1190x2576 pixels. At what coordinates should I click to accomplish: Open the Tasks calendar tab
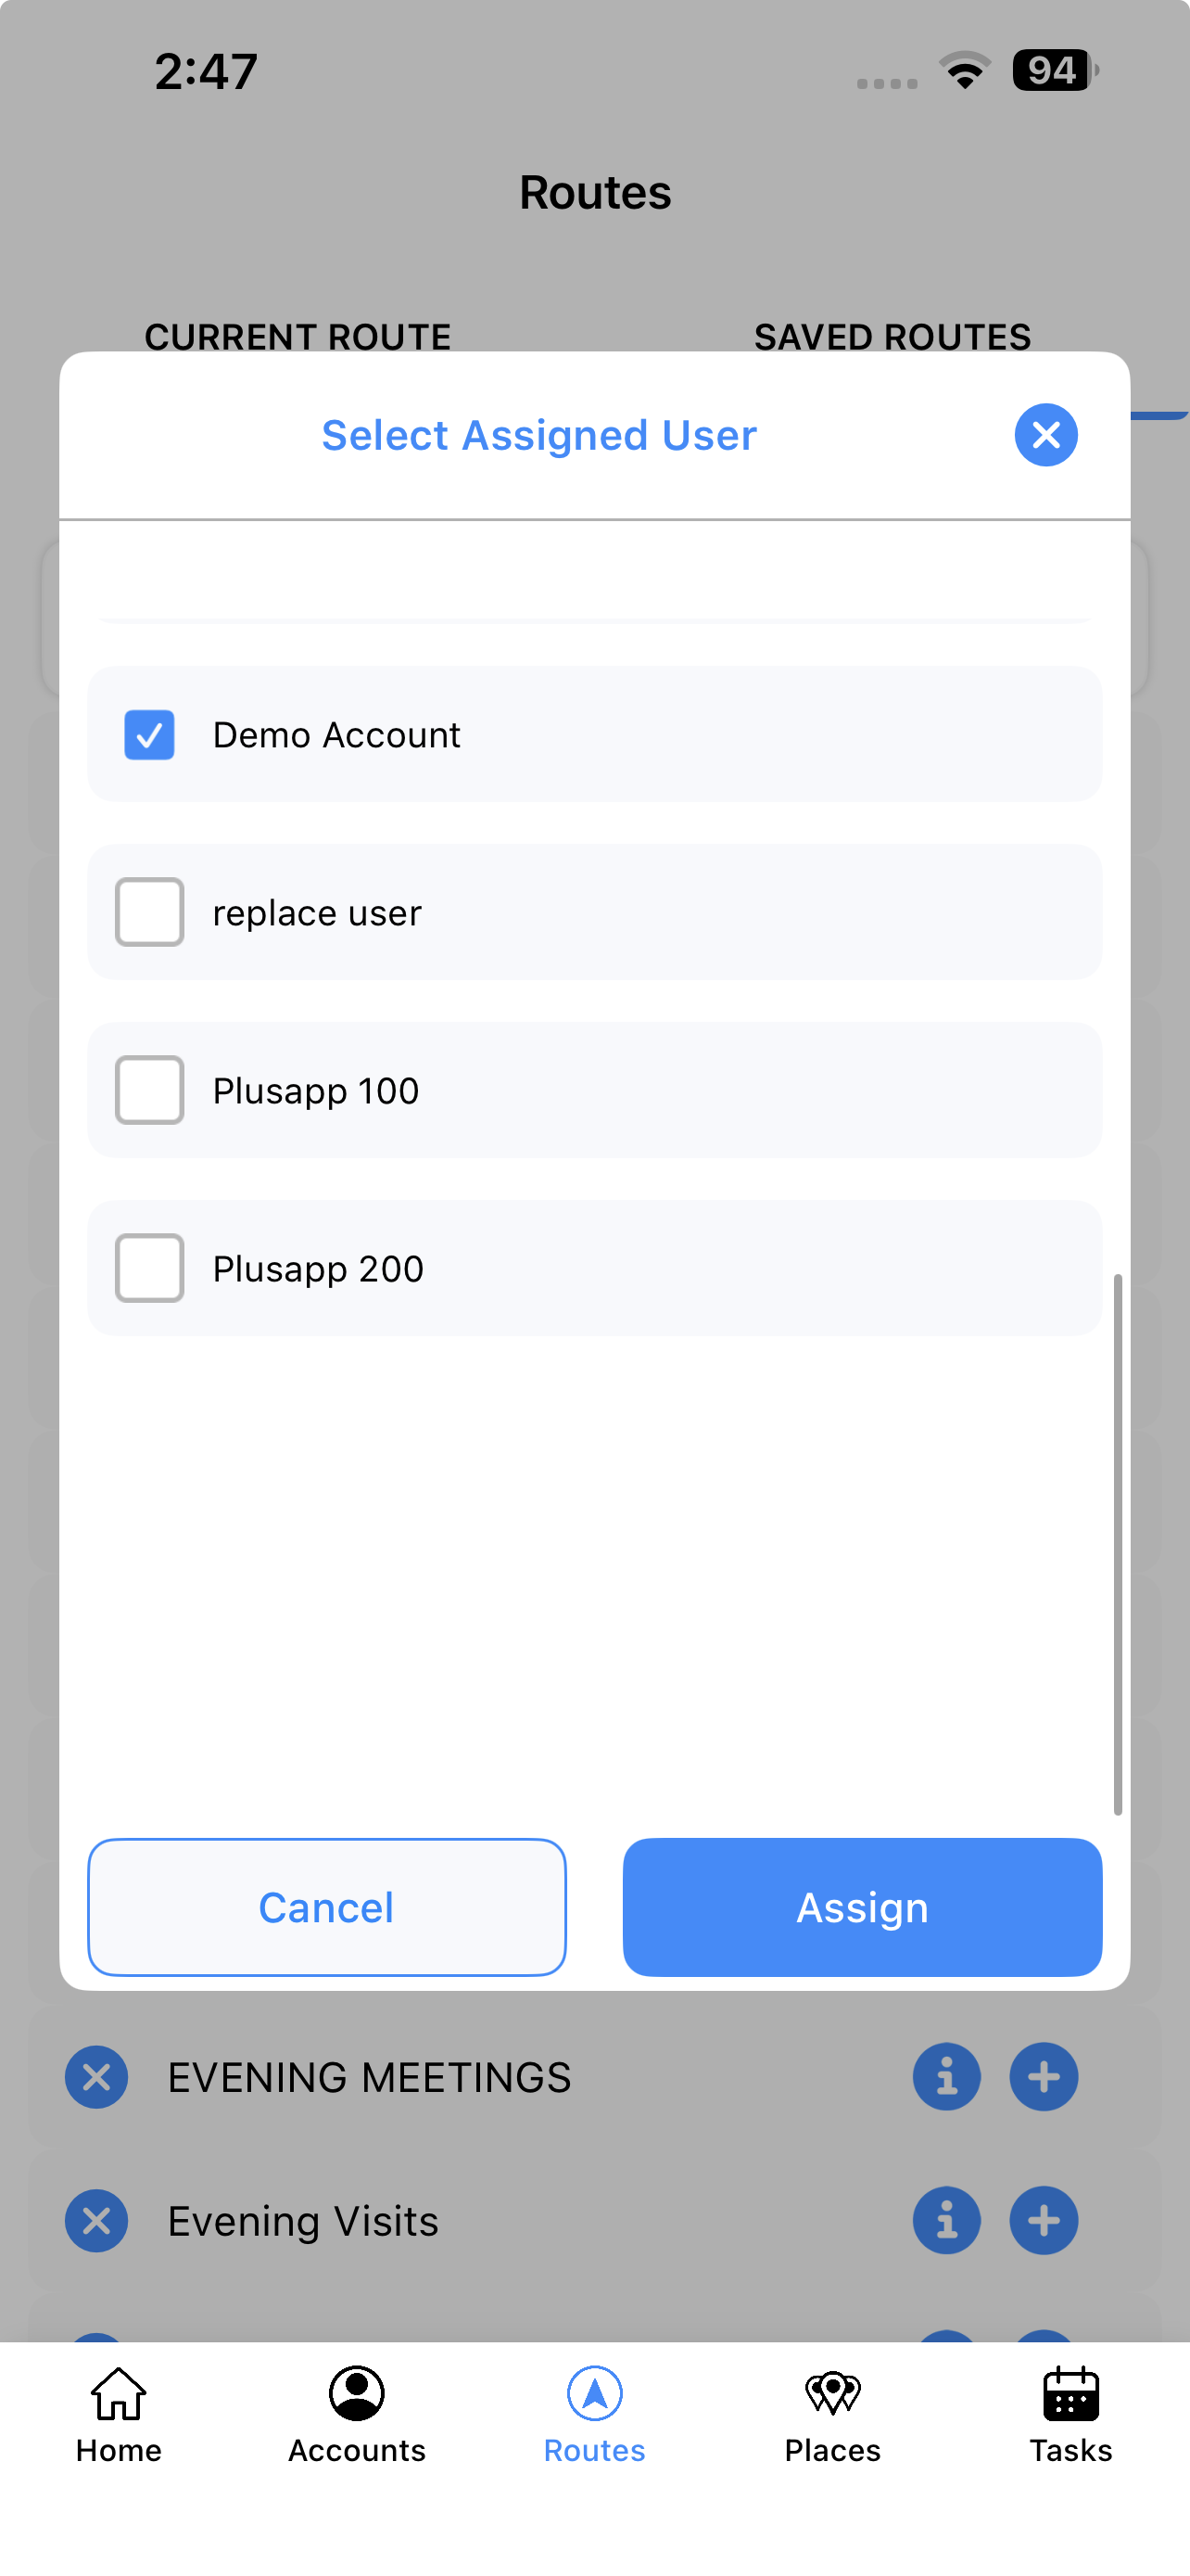click(x=1071, y=2415)
